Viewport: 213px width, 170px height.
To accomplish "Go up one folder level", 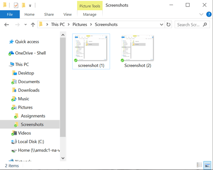I will (x=33, y=25).
